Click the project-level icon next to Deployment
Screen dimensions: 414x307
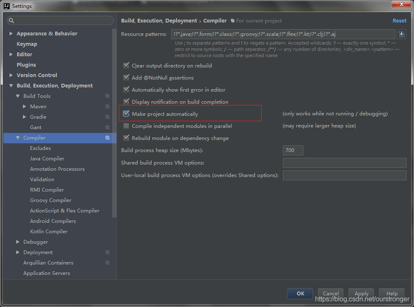(x=107, y=252)
